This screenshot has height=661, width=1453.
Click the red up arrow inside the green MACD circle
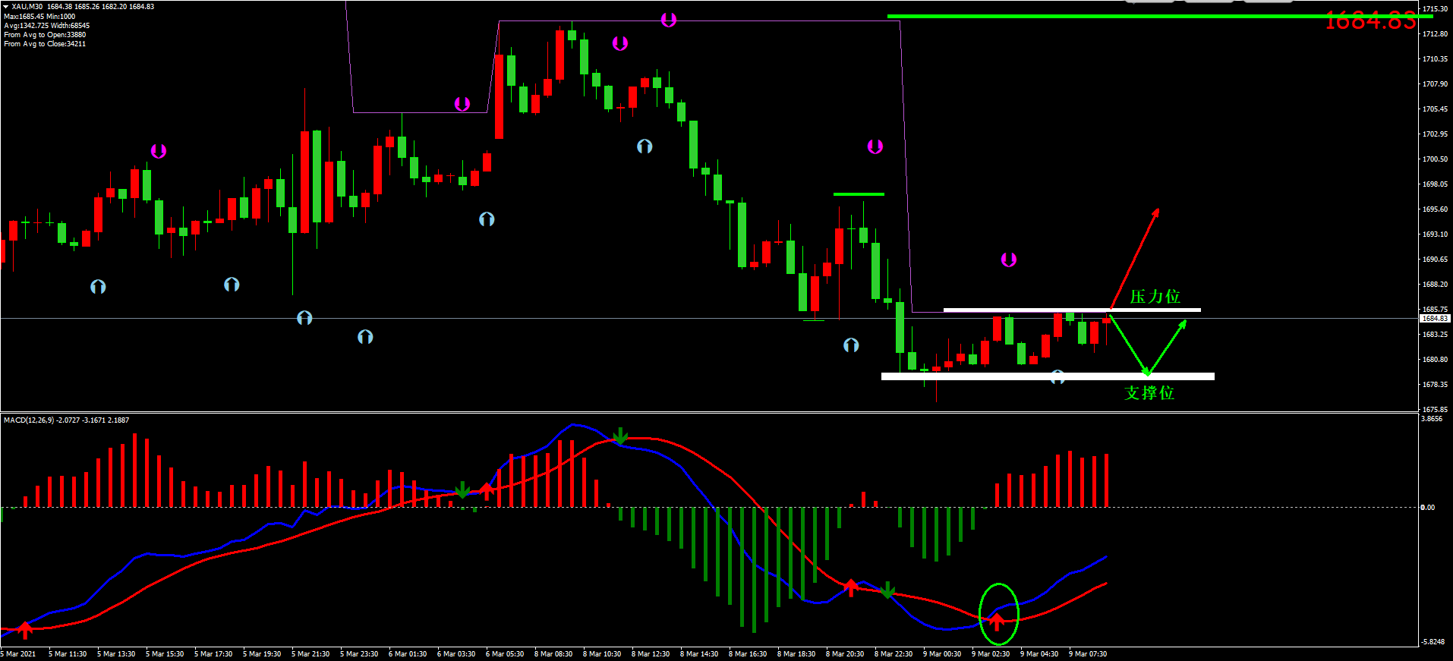(x=997, y=622)
